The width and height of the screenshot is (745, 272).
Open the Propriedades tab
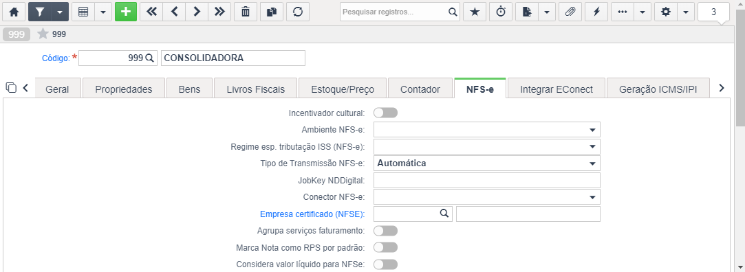[124, 89]
